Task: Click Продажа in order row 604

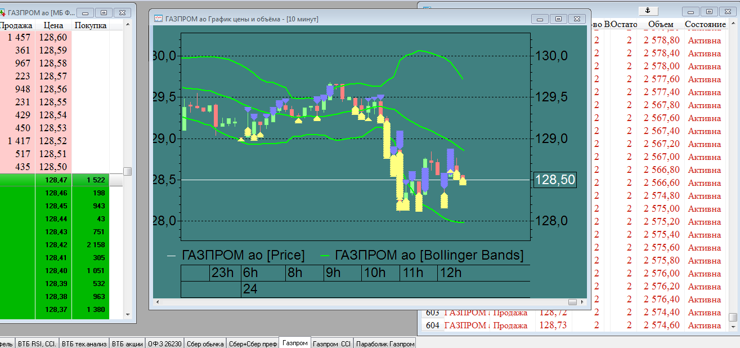Action: (510, 325)
